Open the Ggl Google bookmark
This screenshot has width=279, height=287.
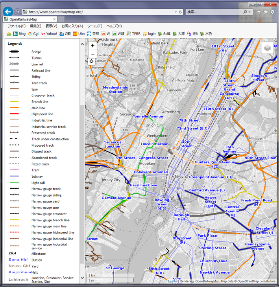[x=33, y=34]
